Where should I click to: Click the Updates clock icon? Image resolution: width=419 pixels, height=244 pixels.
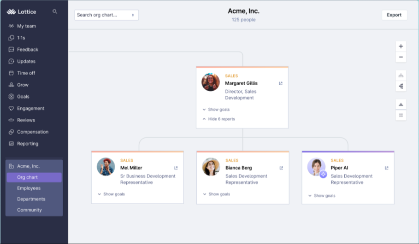point(11,61)
